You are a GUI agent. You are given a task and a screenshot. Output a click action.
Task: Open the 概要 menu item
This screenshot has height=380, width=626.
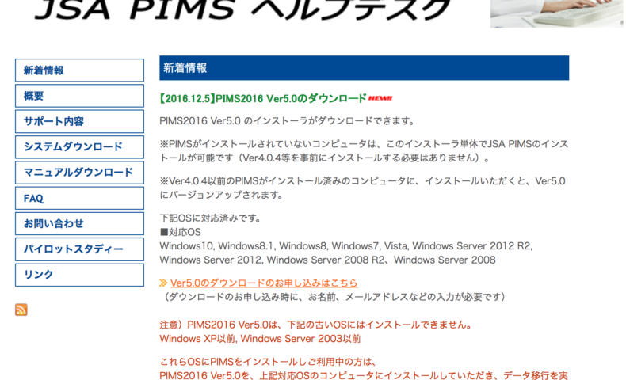(79, 96)
